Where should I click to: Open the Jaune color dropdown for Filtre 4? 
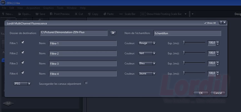[147, 73]
